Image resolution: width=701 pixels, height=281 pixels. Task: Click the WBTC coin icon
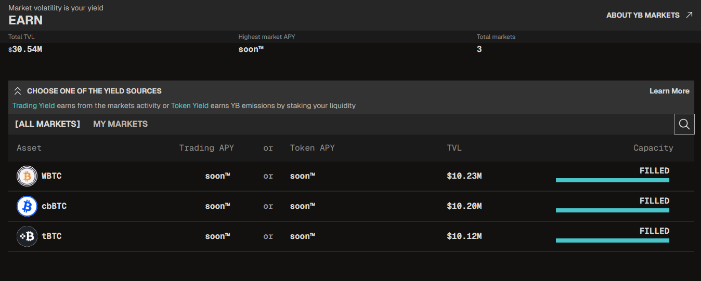point(27,176)
